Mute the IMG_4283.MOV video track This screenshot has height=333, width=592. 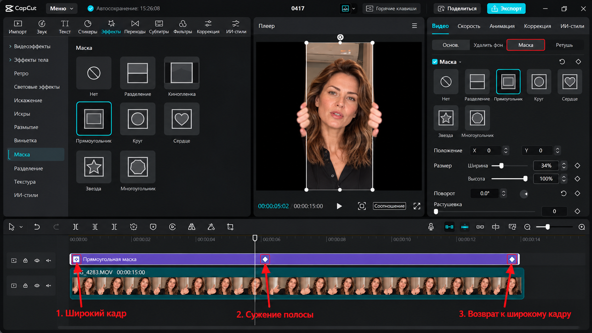pyautogui.click(x=49, y=286)
